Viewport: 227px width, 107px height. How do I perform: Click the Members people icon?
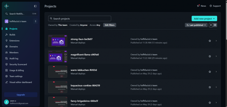point(6,52)
